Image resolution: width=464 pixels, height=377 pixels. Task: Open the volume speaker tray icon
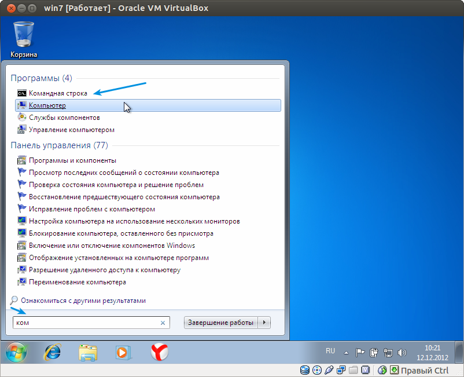(402, 353)
